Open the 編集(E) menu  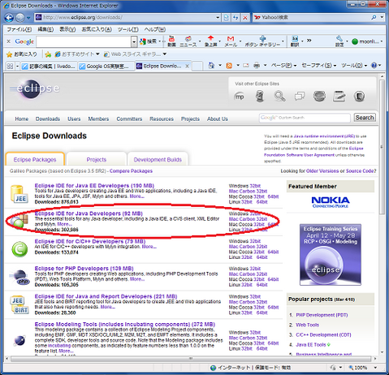coord(45,29)
